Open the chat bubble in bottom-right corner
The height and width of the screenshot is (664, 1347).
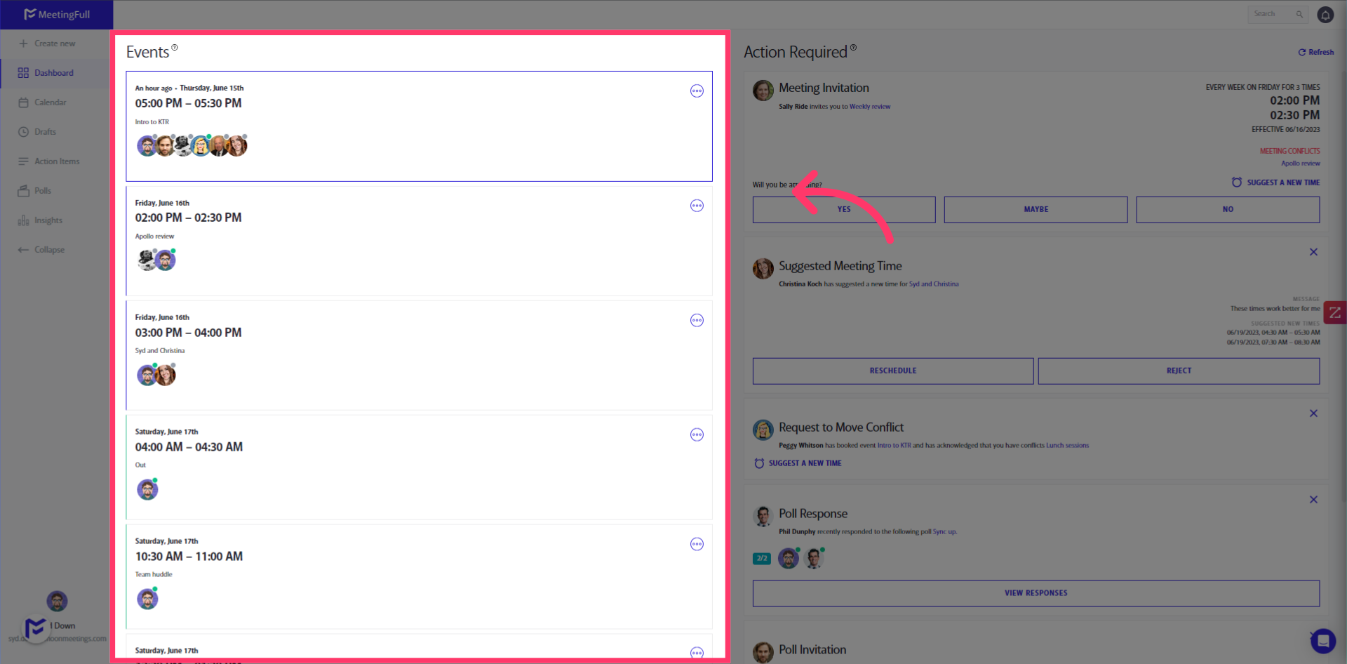(1323, 641)
